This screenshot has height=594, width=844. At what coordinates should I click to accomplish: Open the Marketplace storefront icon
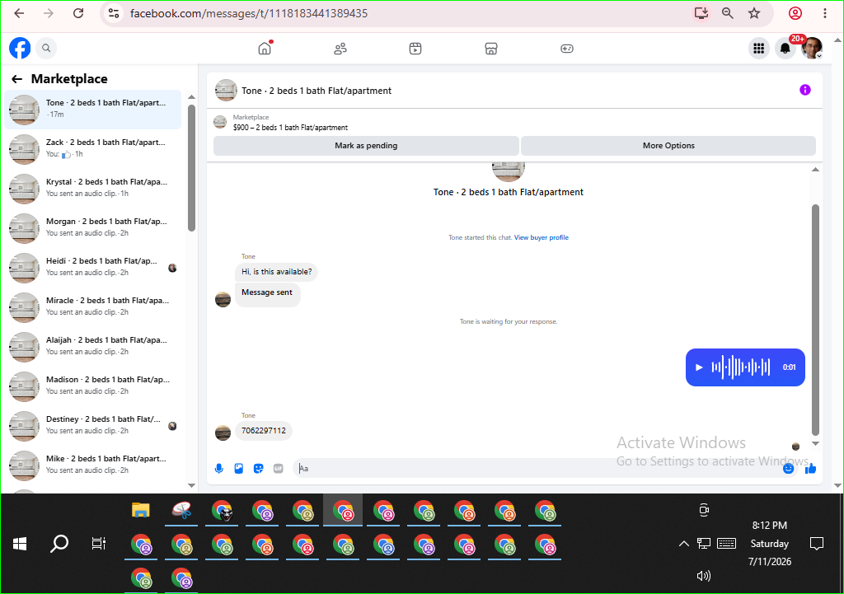tap(491, 49)
